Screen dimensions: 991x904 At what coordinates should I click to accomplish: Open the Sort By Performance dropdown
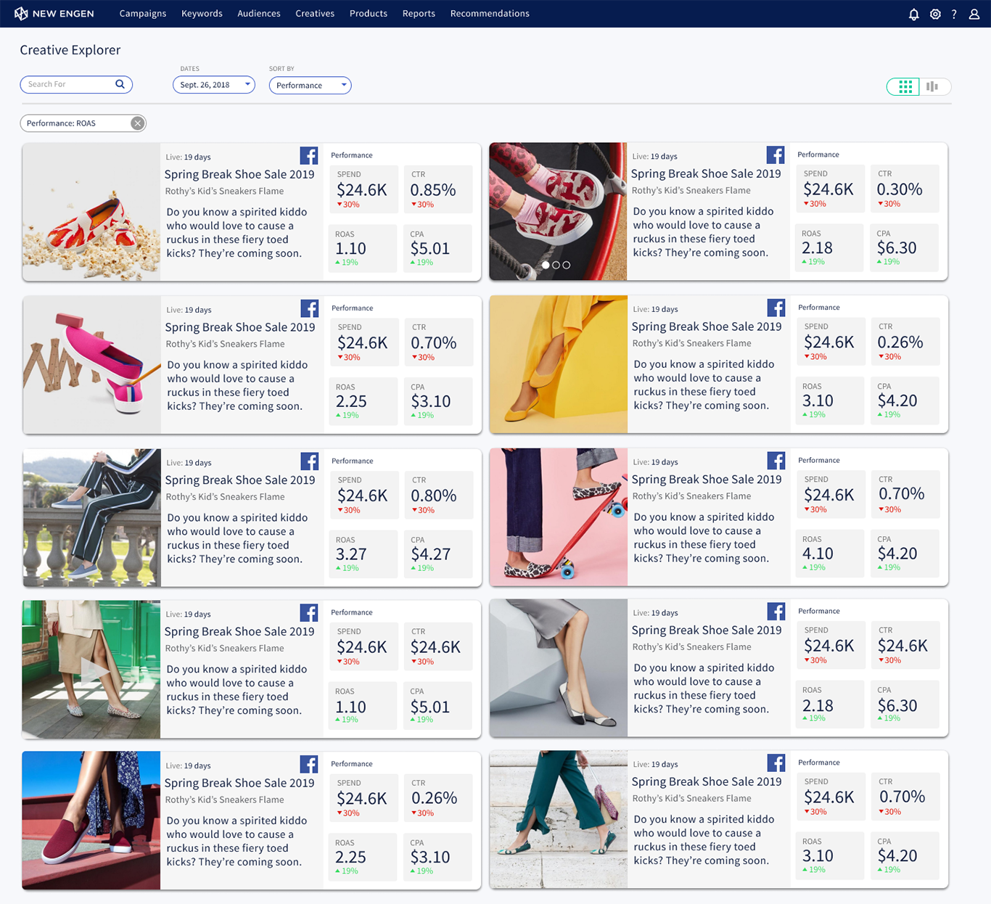(x=311, y=86)
